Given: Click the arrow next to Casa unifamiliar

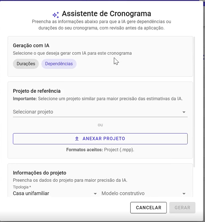Looking at the screenshot, I should 95,194.
